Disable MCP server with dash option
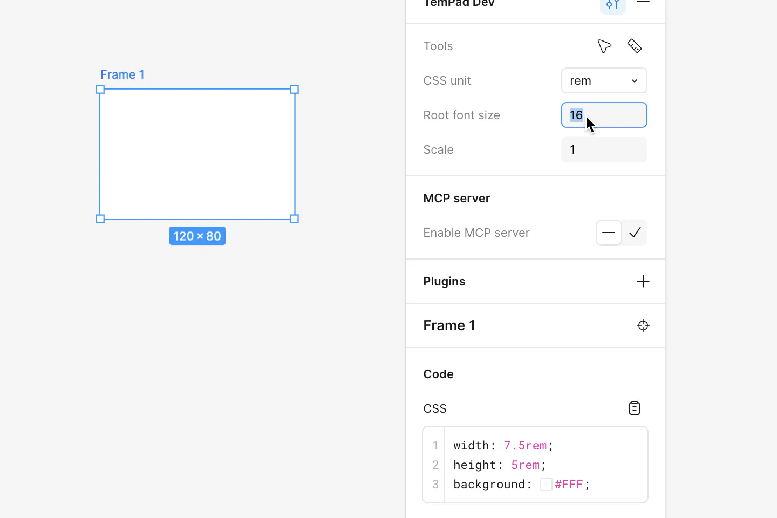 [x=609, y=233]
